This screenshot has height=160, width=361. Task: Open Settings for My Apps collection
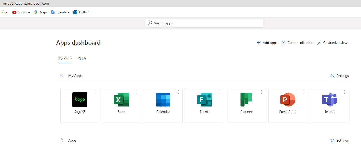pos(339,76)
